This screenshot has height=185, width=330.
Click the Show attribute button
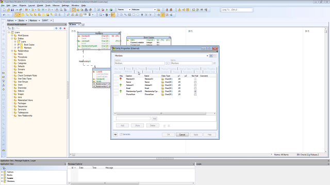137,125
